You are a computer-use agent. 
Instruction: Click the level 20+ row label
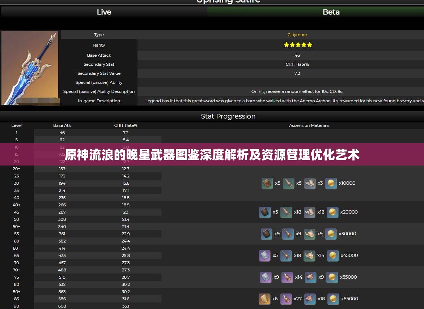click(17, 169)
